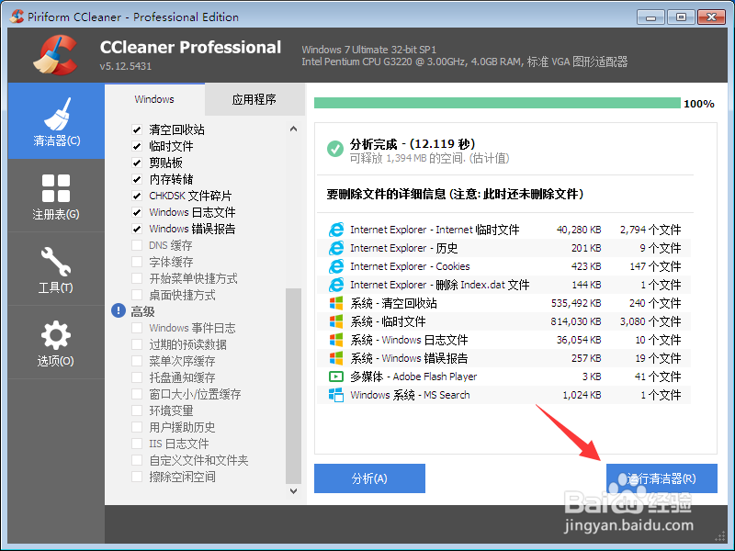735x551 pixels.
Task: Click the scroll down arrow of options list
Action: [x=293, y=491]
